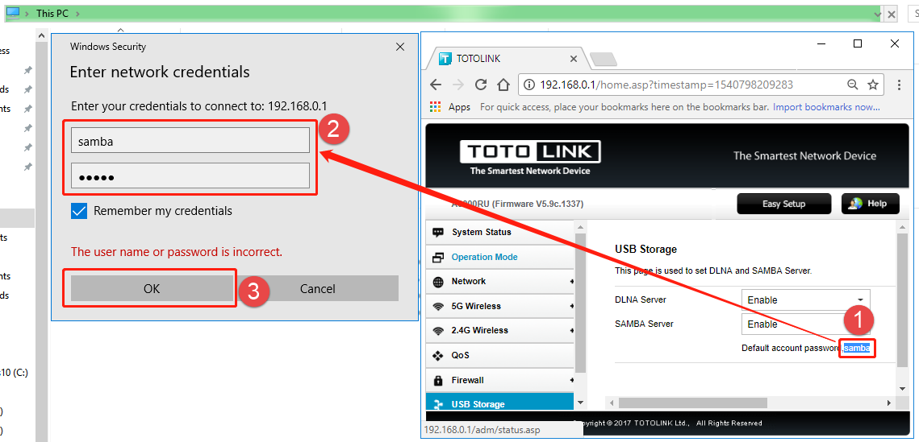Select USB Storage menu item
The width and height of the screenshot is (919, 442).
pos(499,403)
